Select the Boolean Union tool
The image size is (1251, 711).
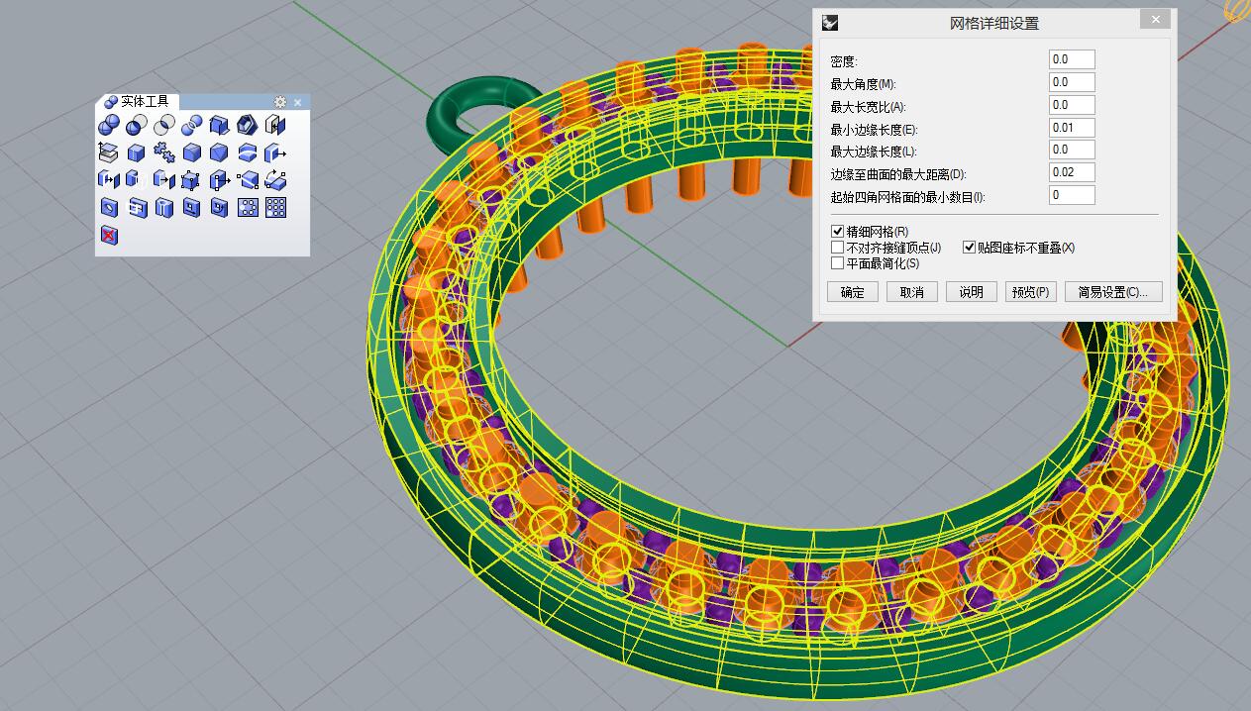(109, 125)
